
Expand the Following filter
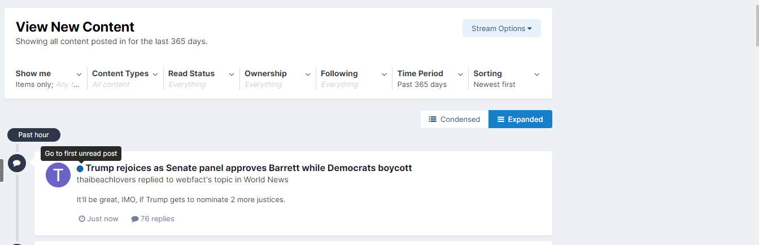click(x=354, y=78)
